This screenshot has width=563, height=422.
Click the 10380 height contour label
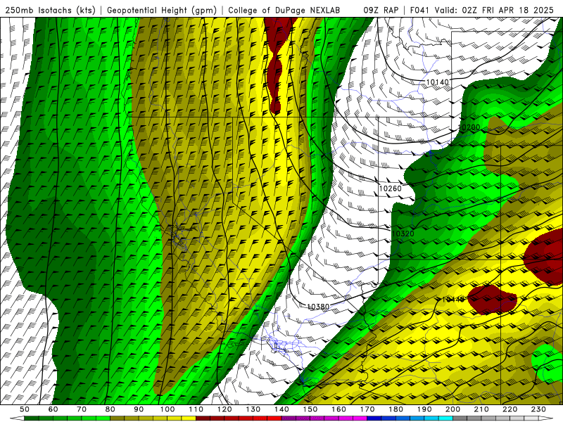click(x=318, y=307)
